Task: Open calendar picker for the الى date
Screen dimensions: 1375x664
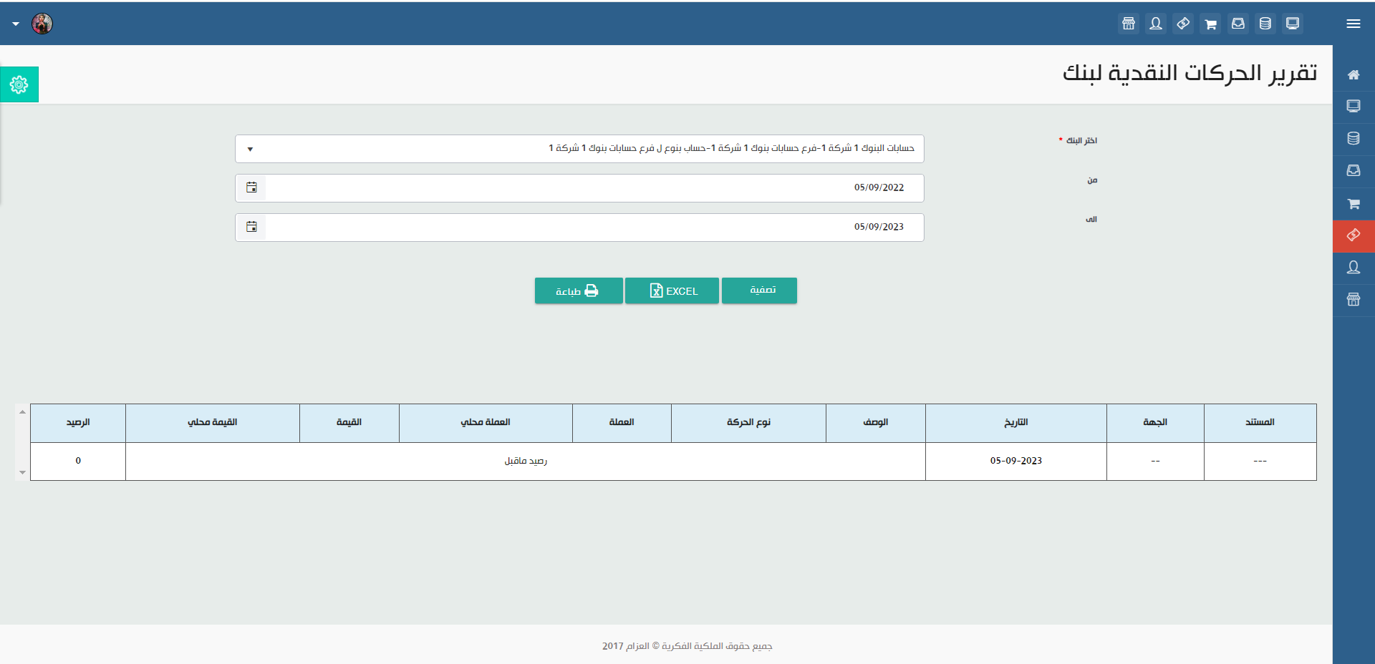Action: 251,227
